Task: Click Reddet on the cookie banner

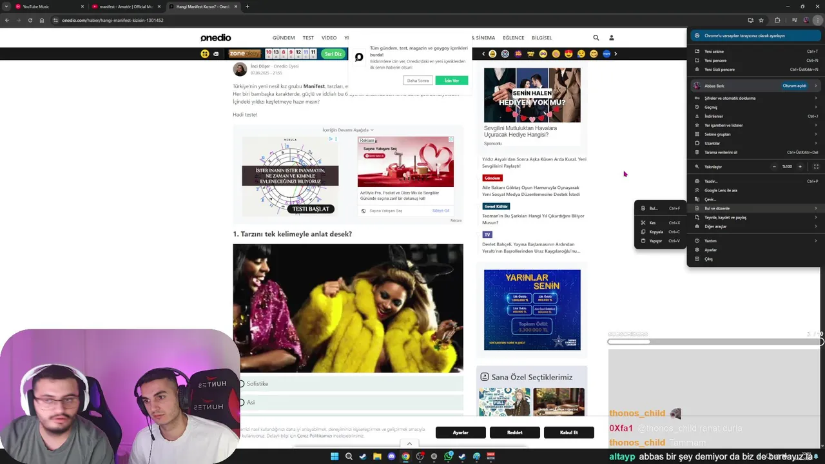Action: 515,432
